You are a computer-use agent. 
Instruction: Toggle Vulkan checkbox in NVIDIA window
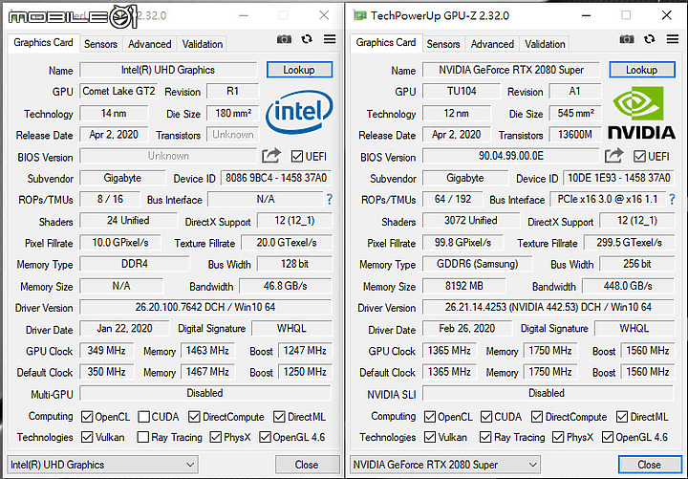430,437
